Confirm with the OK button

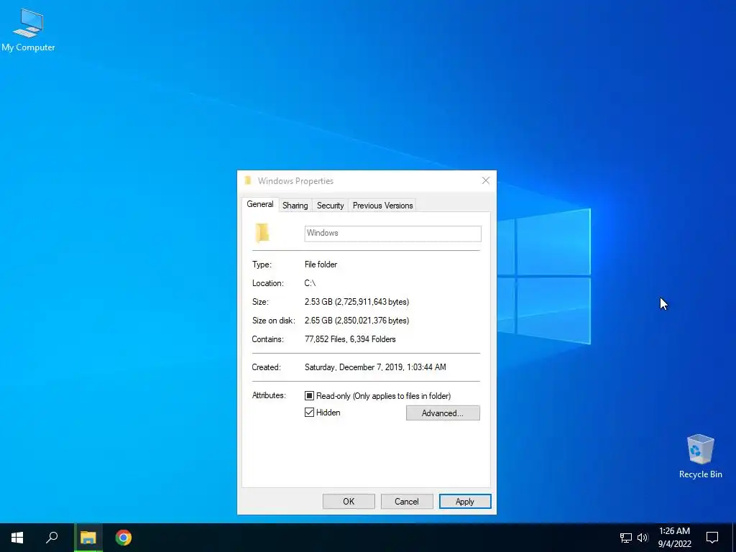tap(349, 501)
